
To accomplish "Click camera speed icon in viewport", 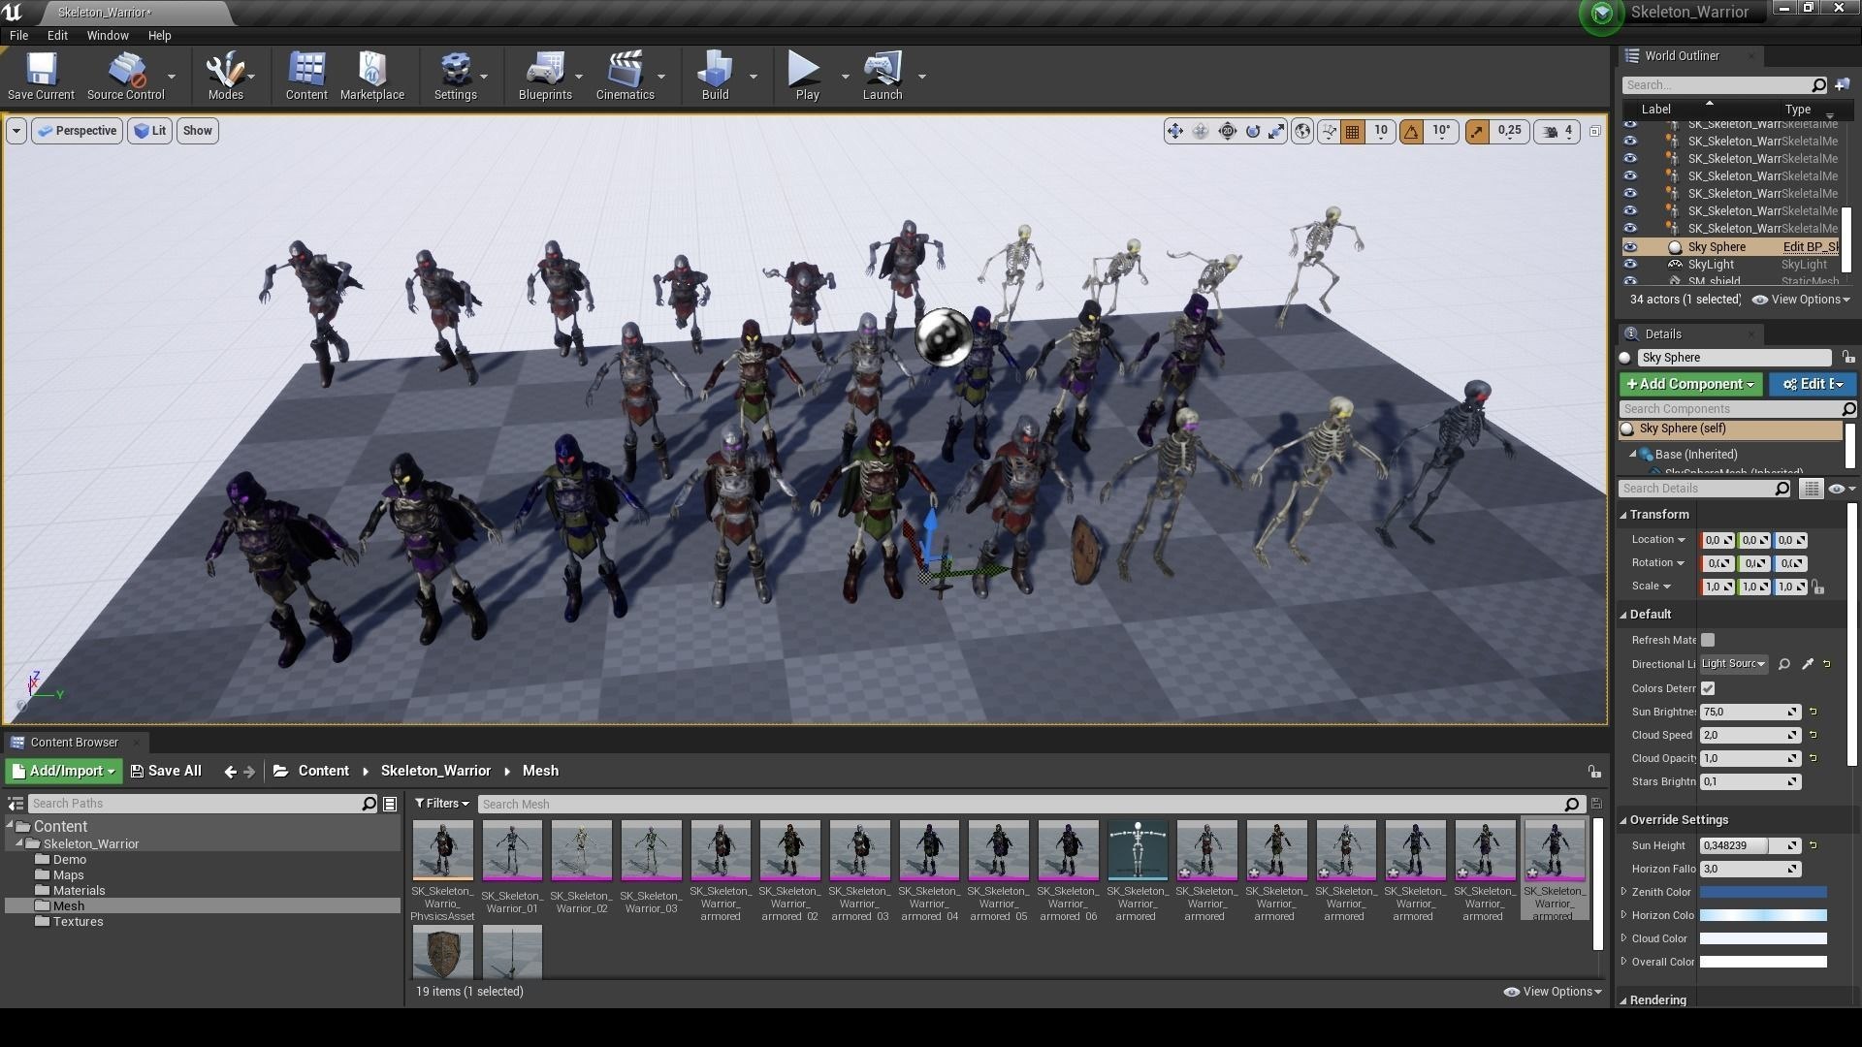I will click(x=1551, y=132).
